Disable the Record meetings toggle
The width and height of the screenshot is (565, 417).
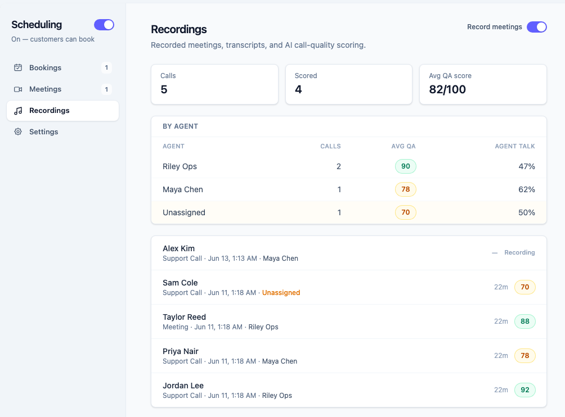(x=536, y=27)
